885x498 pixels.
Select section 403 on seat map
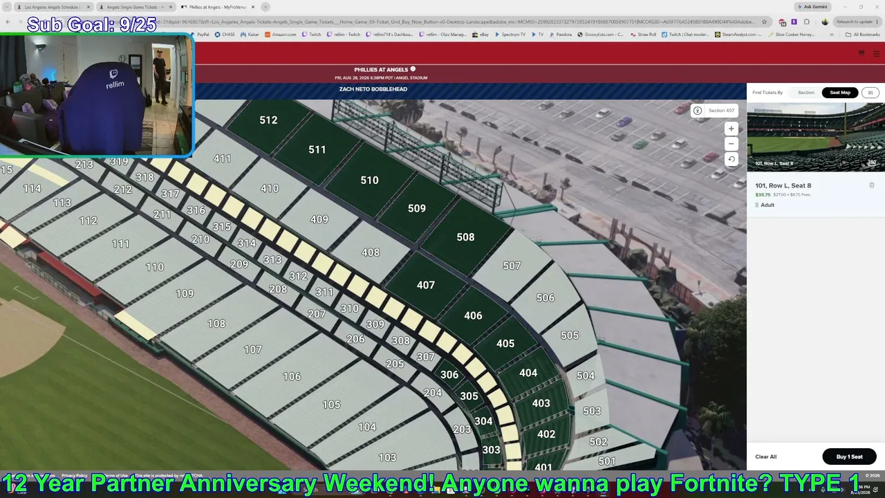(541, 403)
